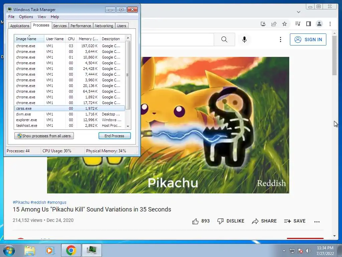
Task: Click the YouTube search magnifier button
Action: [x=224, y=39]
